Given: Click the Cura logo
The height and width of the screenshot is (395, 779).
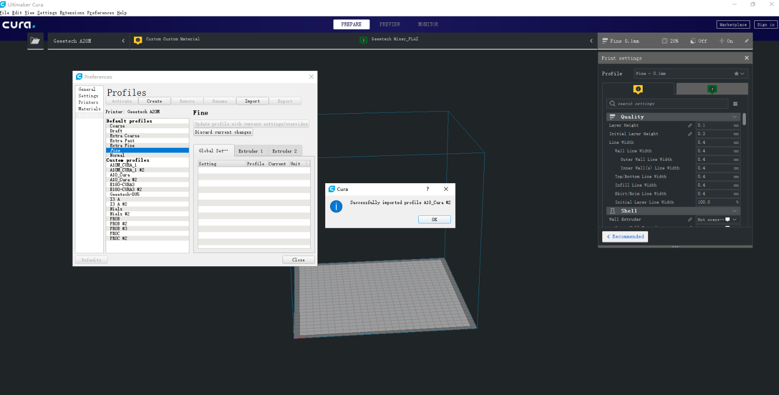Looking at the screenshot, I should pos(19,24).
